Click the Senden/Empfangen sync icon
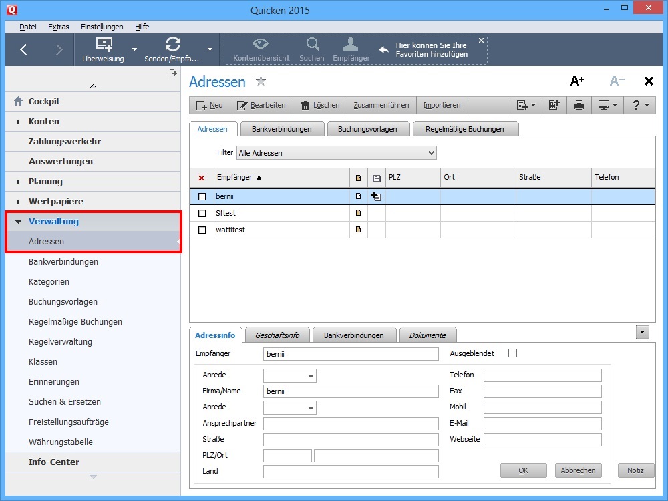Viewport: 668px width, 501px height. [x=172, y=45]
